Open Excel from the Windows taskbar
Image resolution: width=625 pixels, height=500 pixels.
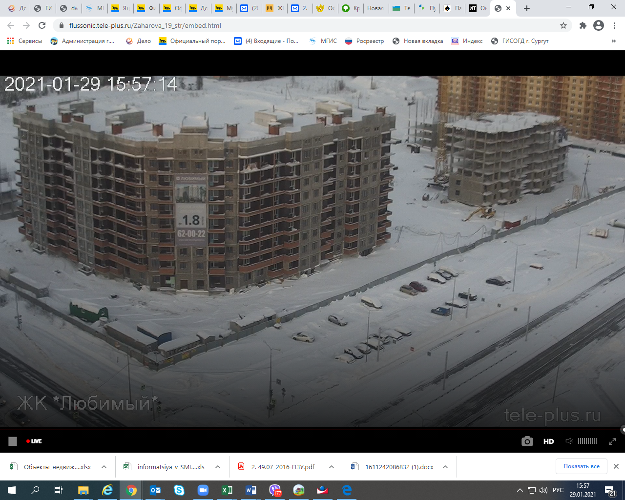pyautogui.click(x=227, y=490)
